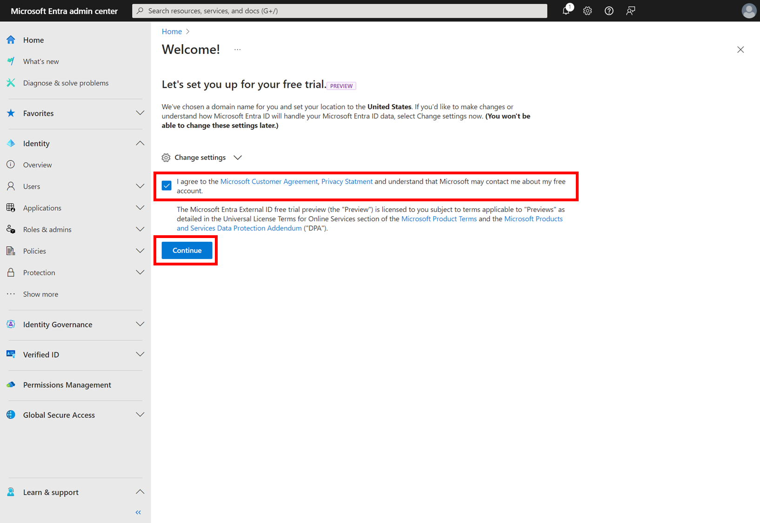Click the Change settings label

(x=200, y=158)
